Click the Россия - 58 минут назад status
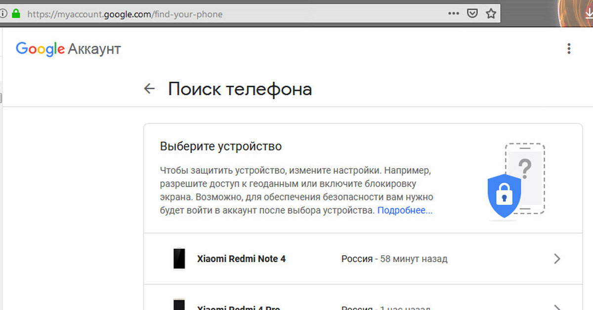This screenshot has width=593, height=310. pos(394,259)
